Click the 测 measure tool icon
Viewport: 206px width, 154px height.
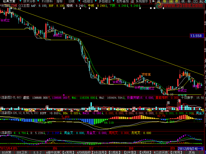click(x=159, y=2)
